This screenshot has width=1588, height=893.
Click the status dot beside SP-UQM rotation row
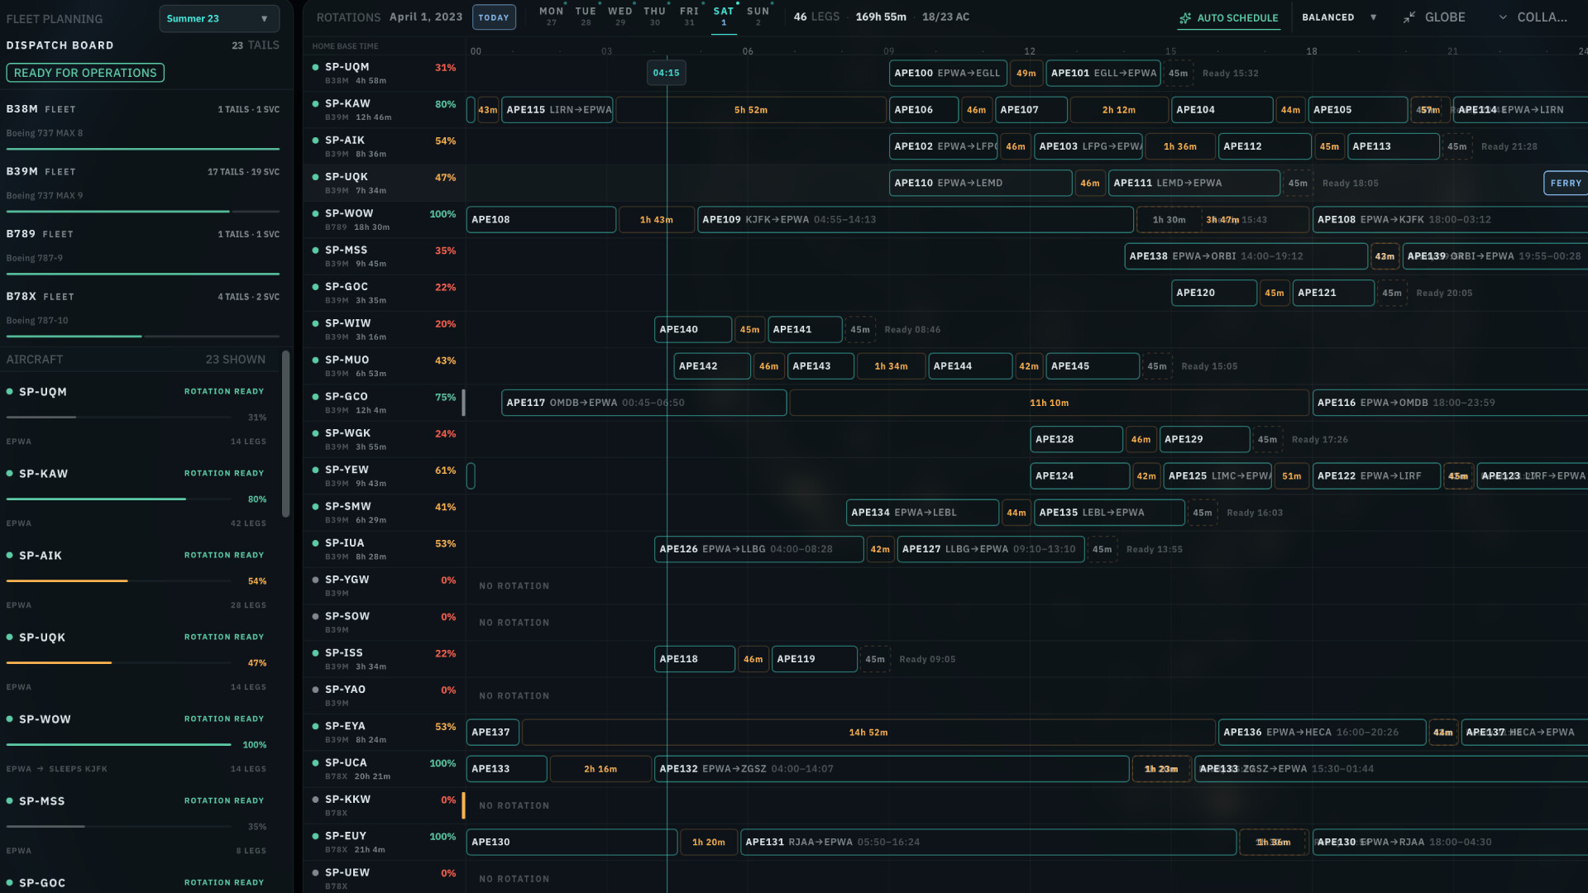pyautogui.click(x=315, y=67)
